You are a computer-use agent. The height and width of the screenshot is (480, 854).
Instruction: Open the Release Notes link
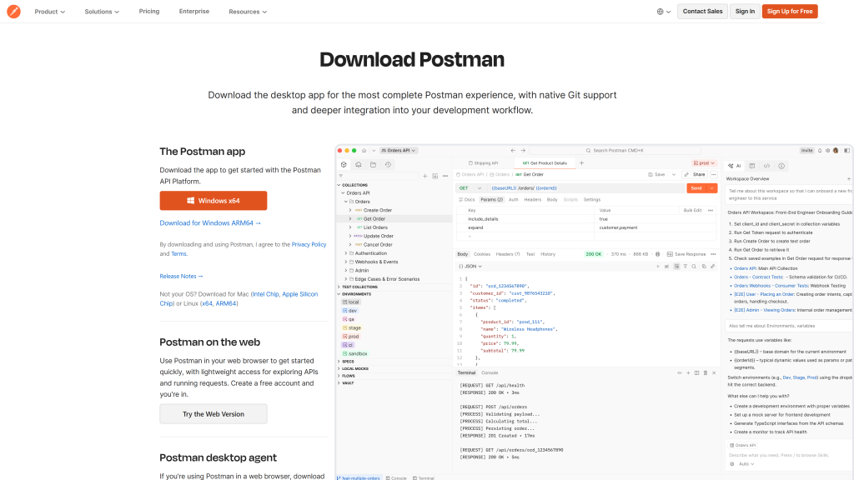pos(181,276)
